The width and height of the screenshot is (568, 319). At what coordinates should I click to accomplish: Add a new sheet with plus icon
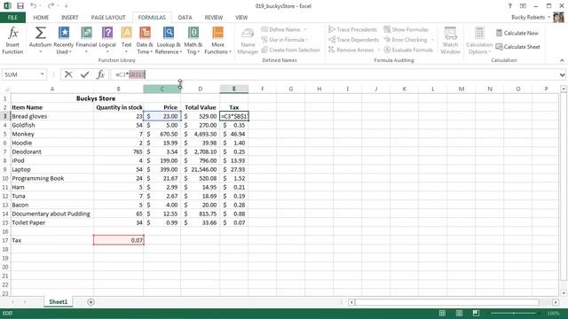tap(91, 302)
